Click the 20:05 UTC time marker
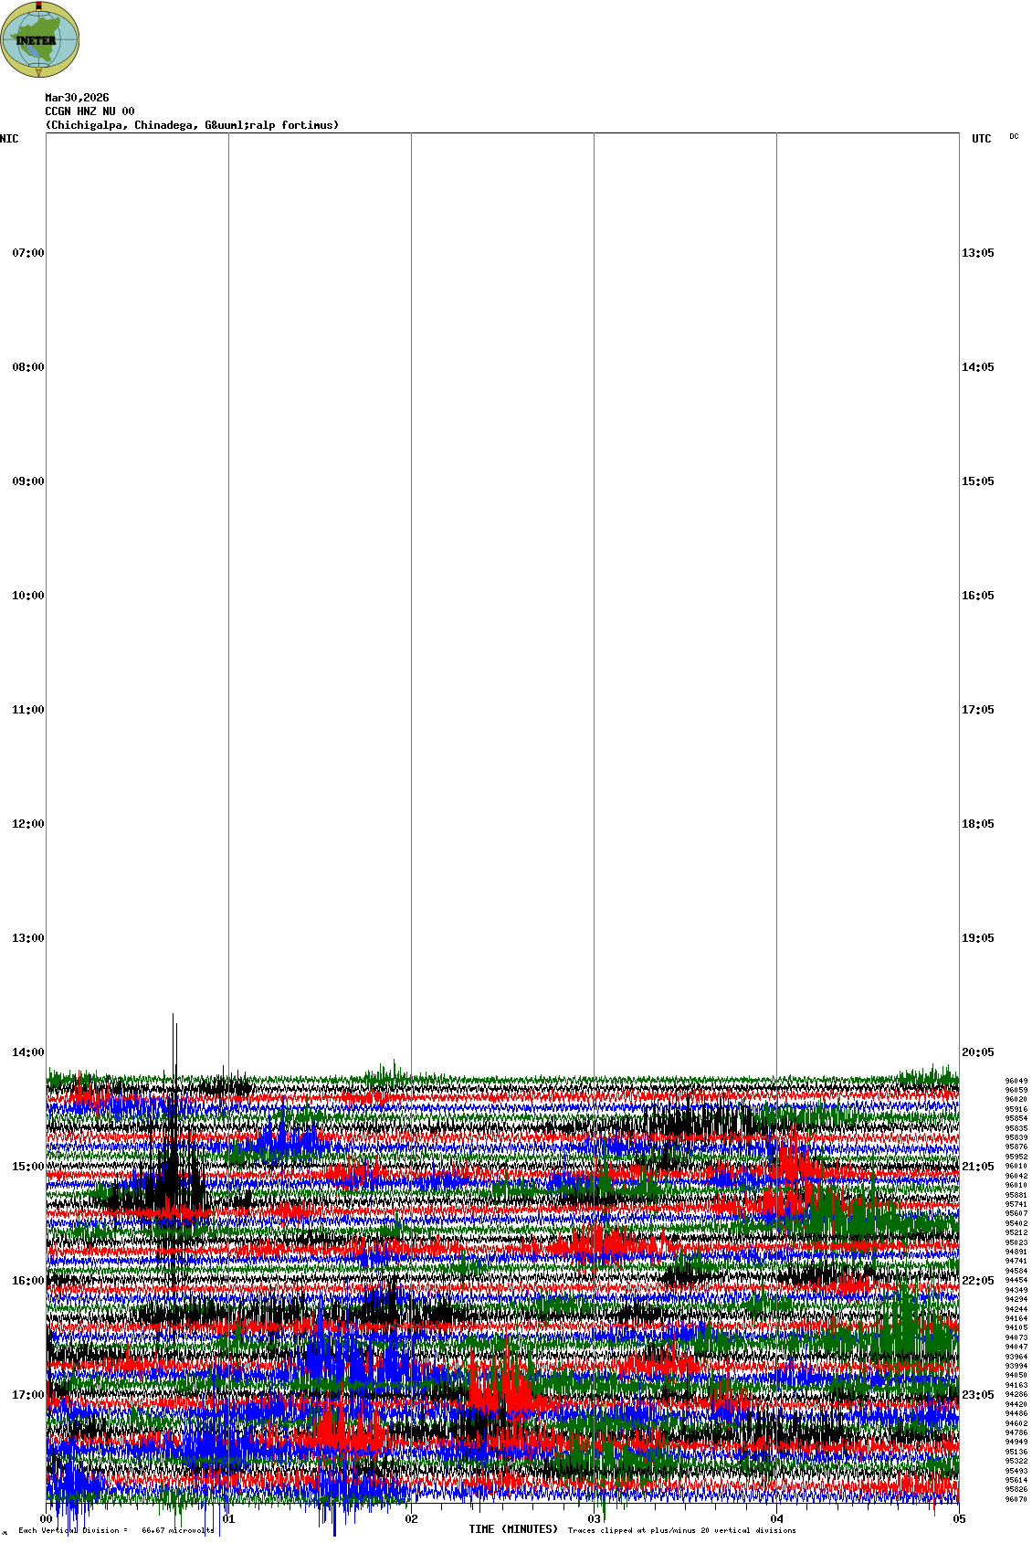 [977, 1052]
